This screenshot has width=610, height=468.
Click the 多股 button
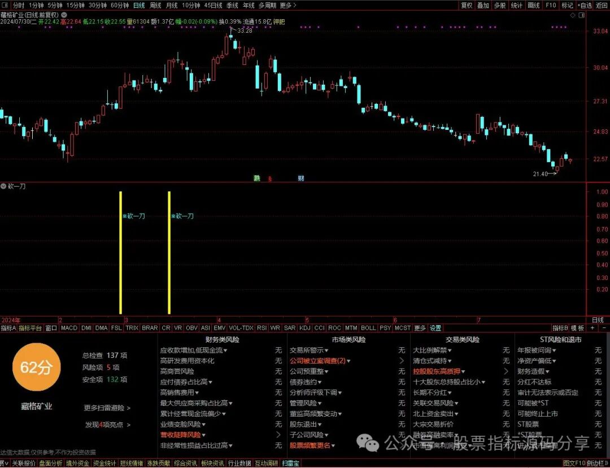tap(500, 6)
